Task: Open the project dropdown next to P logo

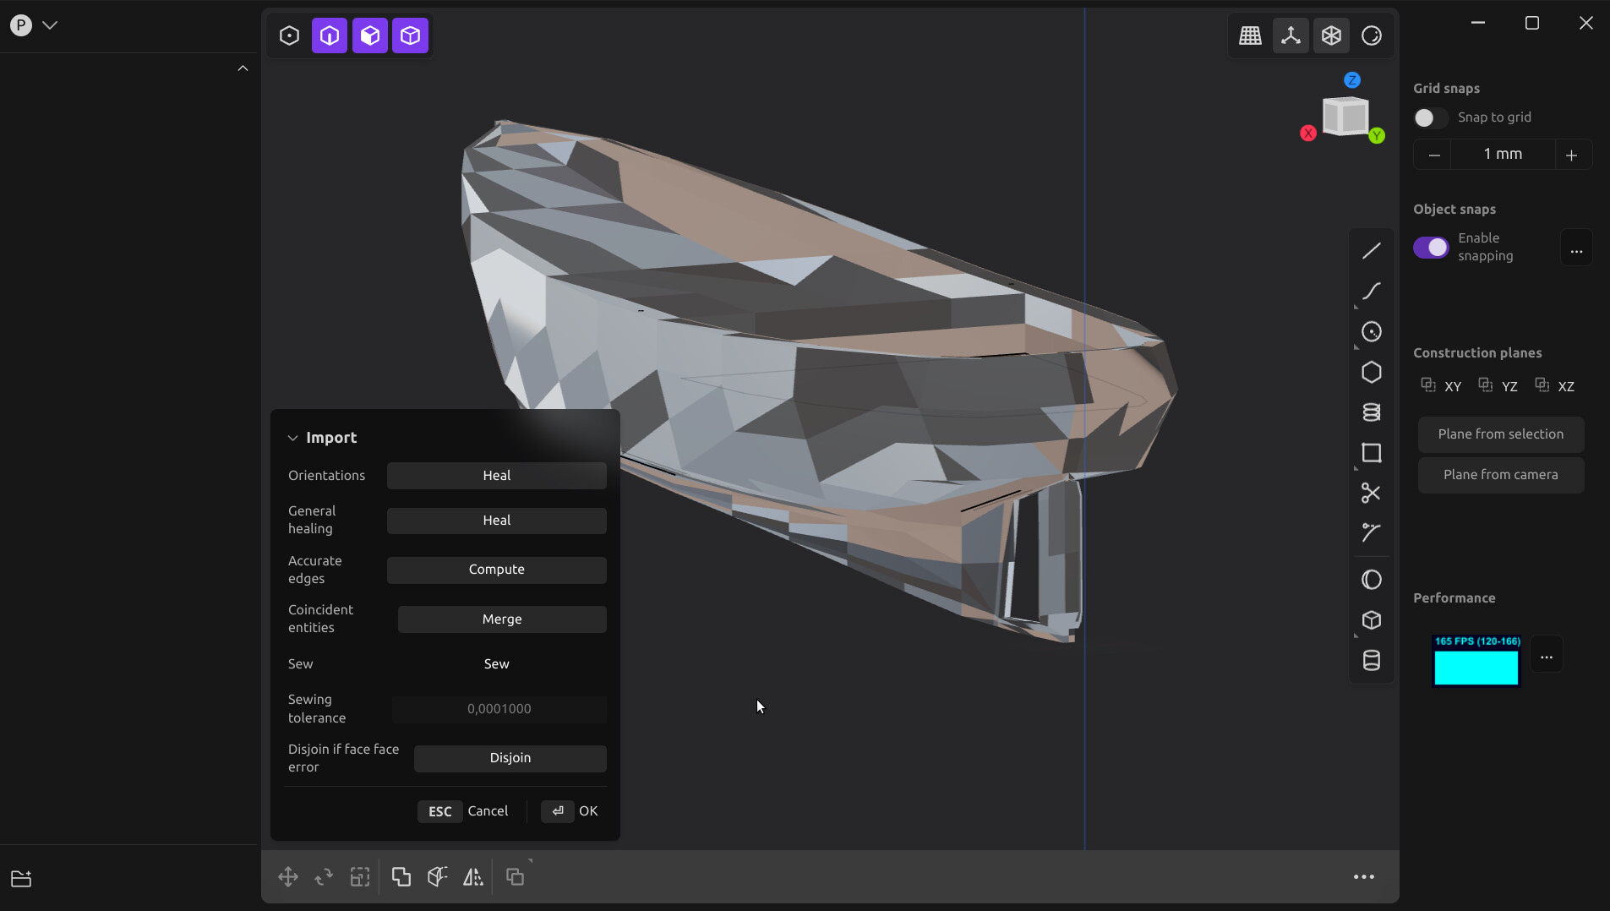Action: pyautogui.click(x=50, y=25)
